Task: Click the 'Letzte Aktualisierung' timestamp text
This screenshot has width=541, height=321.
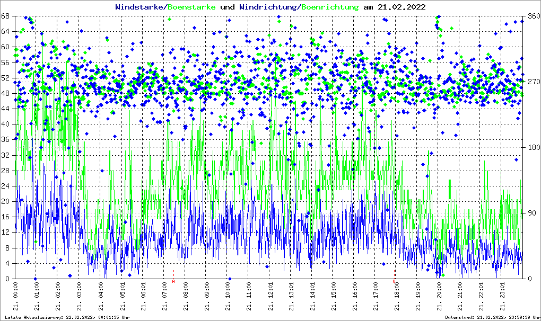Action: click(66, 317)
